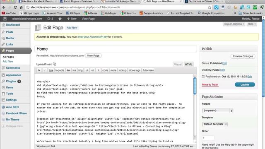Click the WordPress logo in admin bar
The height and width of the screenshot is (149, 265).
(x=5, y=19)
